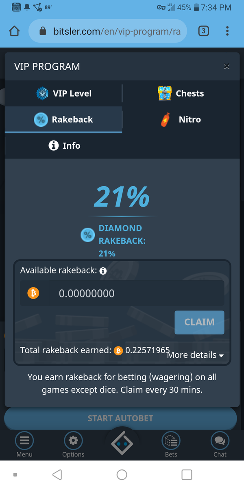Switch to the Chests tab
The width and height of the screenshot is (244, 489).
pyautogui.click(x=181, y=93)
